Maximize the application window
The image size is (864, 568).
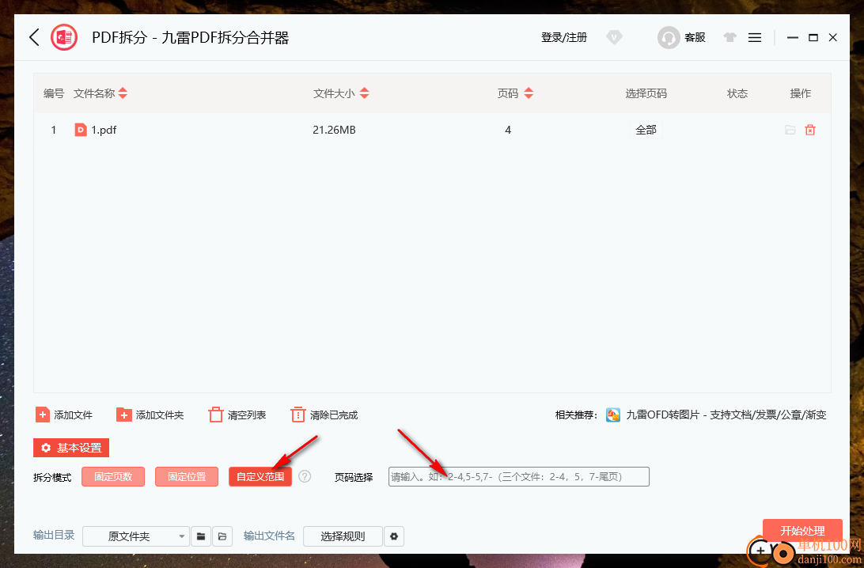813,37
